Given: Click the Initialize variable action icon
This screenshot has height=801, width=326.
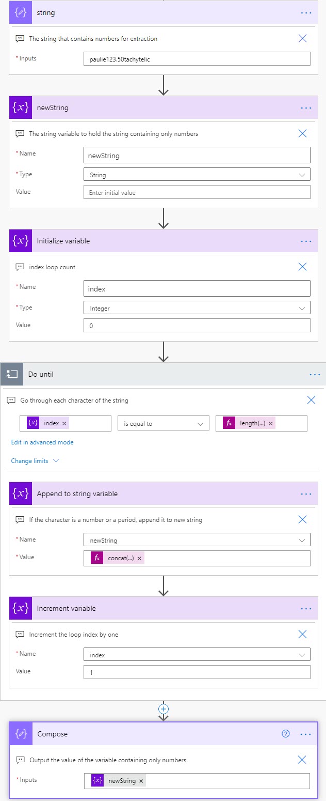Looking at the screenshot, I should point(20,241).
